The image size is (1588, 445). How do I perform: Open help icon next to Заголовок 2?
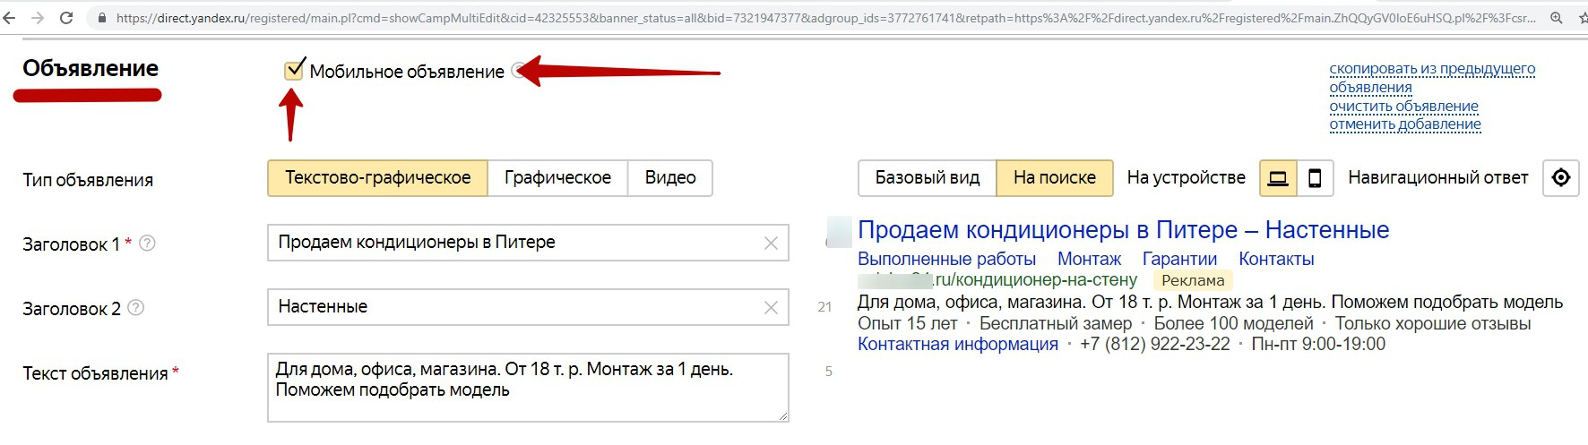136,308
